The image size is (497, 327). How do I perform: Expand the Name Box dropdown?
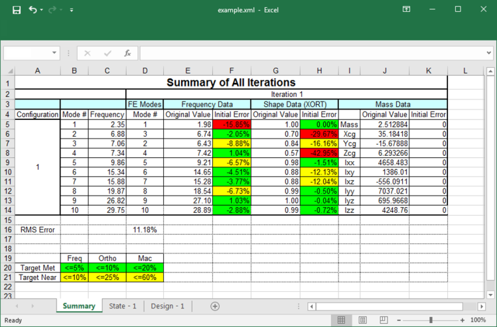click(54, 52)
